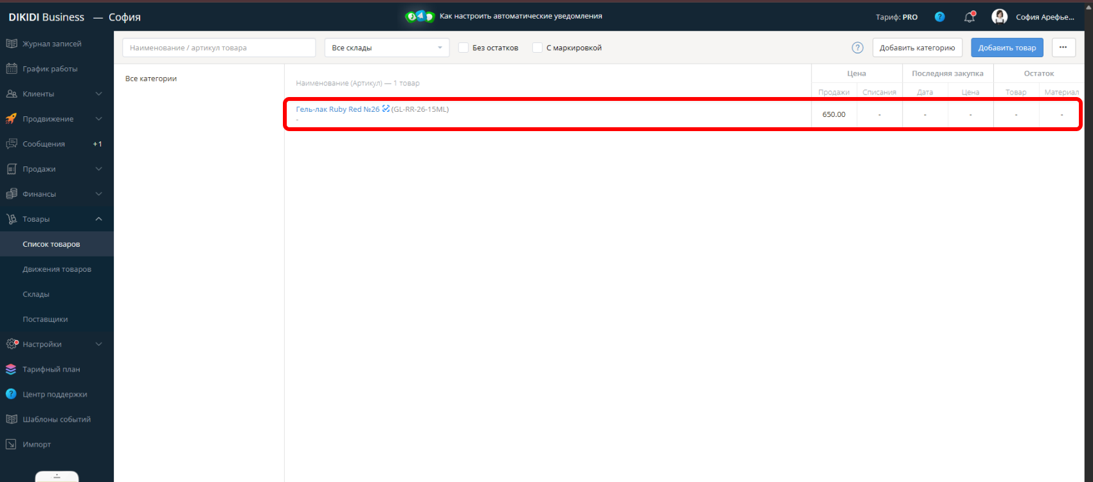This screenshot has width=1093, height=482.
Task: Click the user profile avatar
Action: [x=999, y=17]
